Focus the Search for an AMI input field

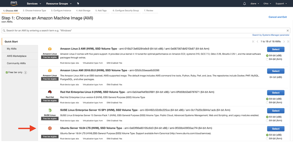coord(145,31)
